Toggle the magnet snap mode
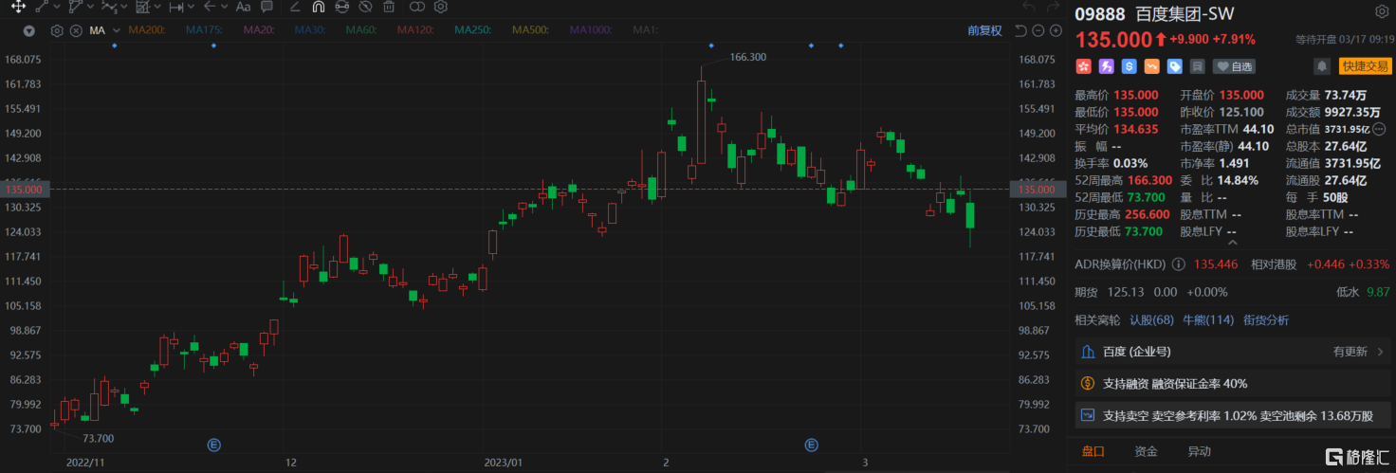 click(x=319, y=7)
